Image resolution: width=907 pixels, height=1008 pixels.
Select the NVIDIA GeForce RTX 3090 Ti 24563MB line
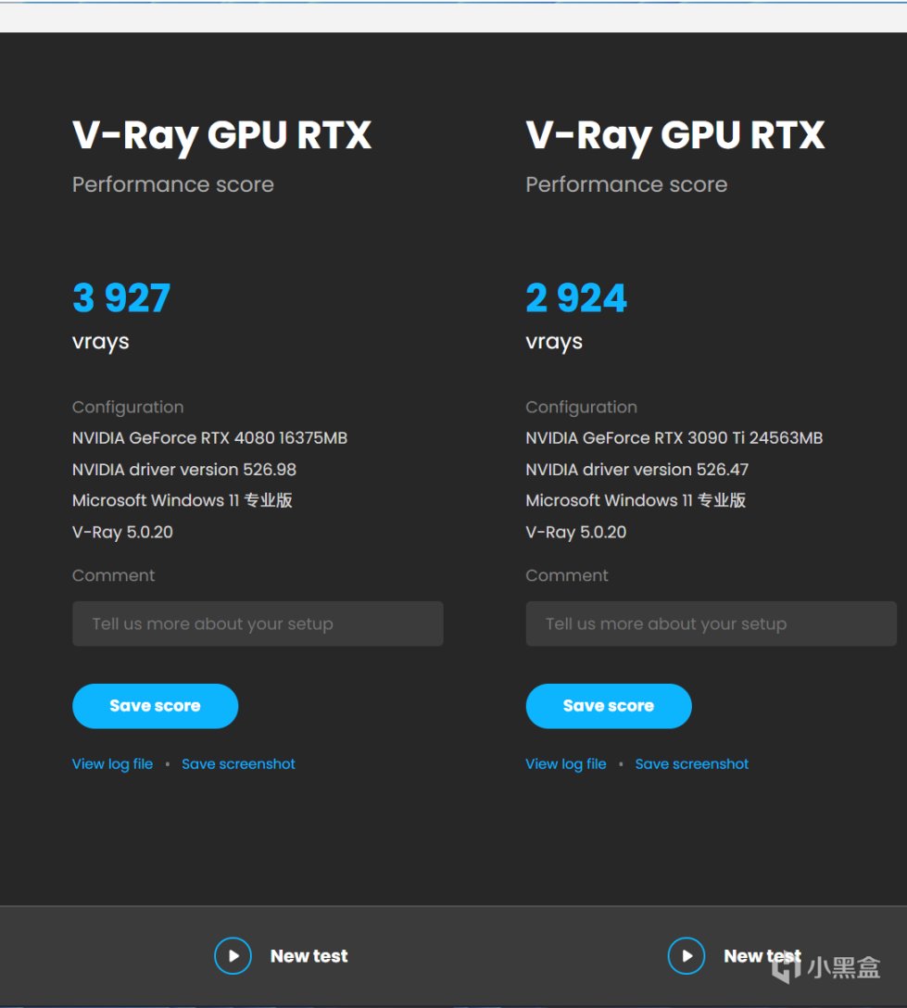674,438
